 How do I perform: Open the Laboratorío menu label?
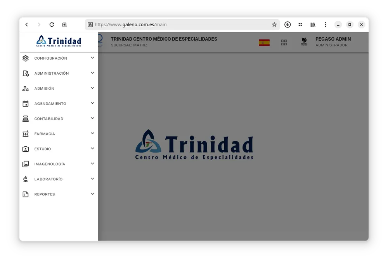pos(48,179)
